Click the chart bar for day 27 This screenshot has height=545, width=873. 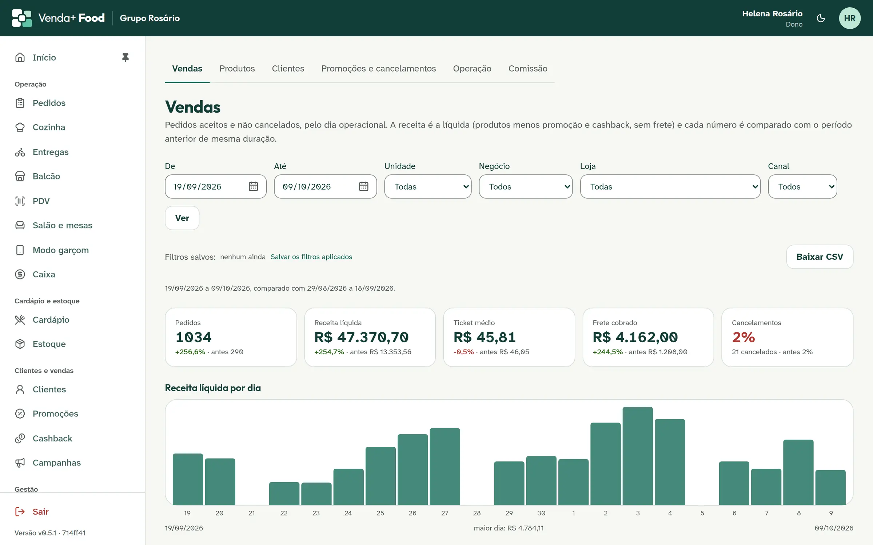click(445, 467)
